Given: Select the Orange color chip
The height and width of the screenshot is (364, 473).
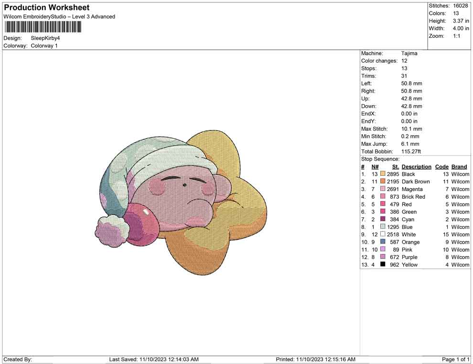Looking at the screenshot, I should 382,242.
